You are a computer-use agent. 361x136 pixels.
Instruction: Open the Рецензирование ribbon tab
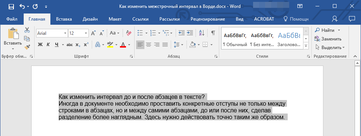pyautogui.click(x=208, y=19)
